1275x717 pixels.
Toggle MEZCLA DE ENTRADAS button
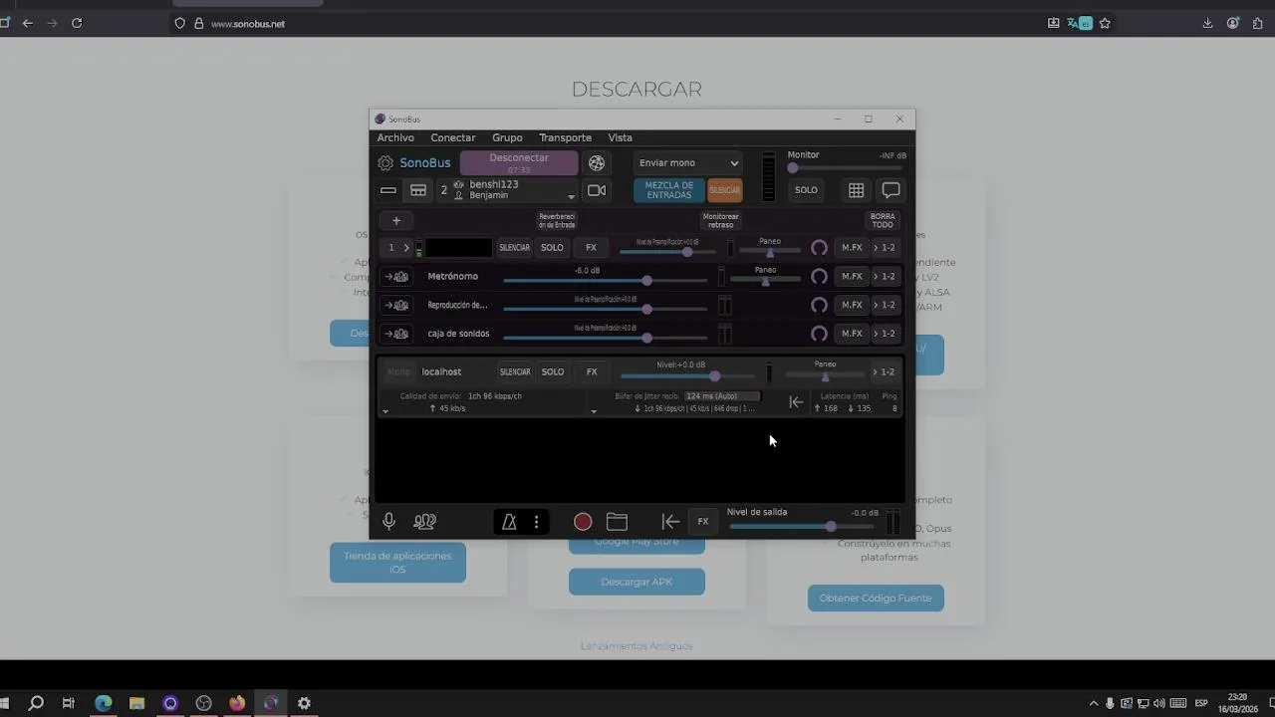pos(669,190)
